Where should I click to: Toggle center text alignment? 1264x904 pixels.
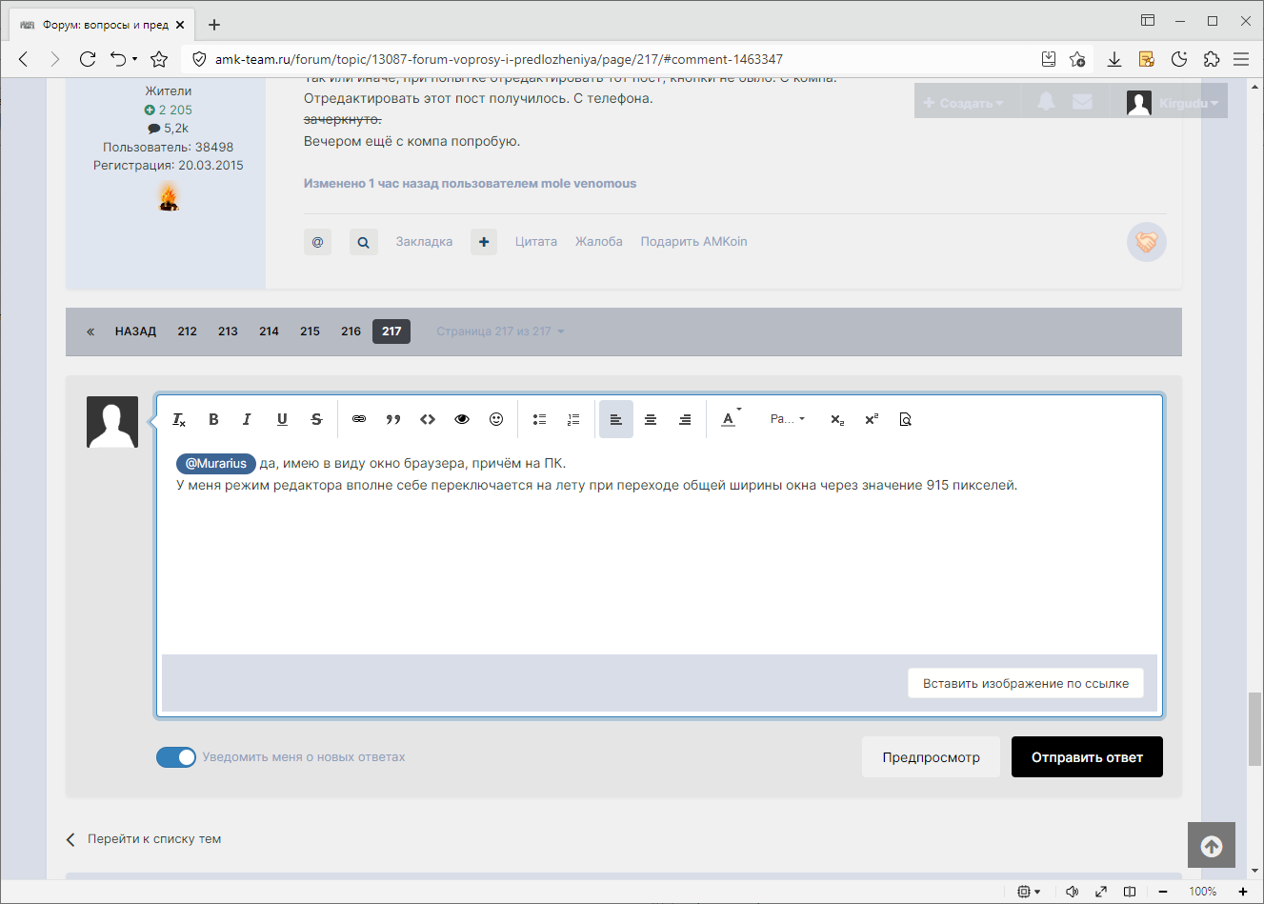click(x=651, y=419)
